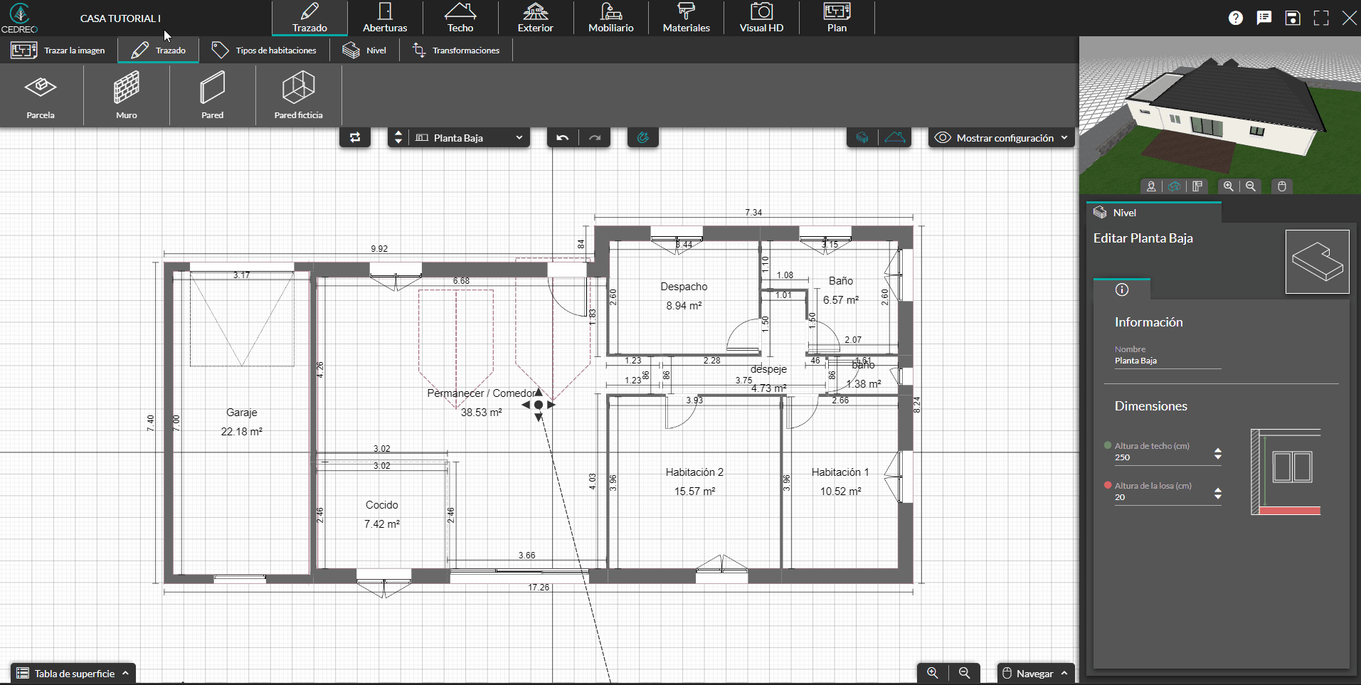Zoom in the 3D preview

pyautogui.click(x=1229, y=186)
